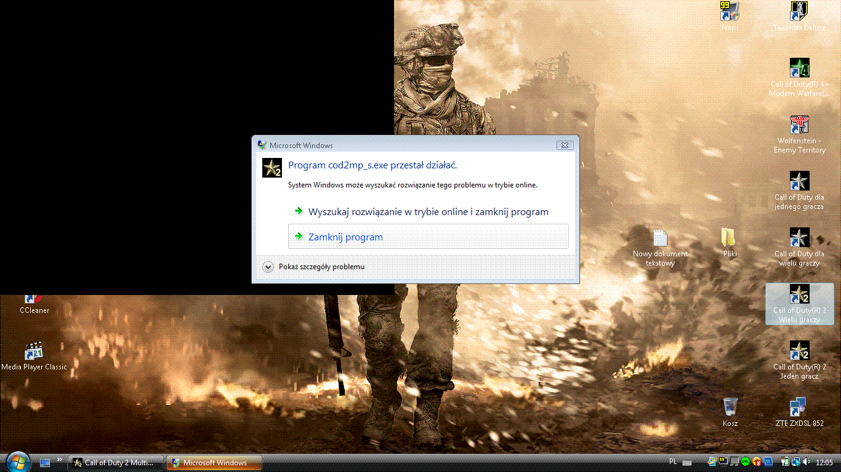Select Call of Duty 4 Modern Warfare icon

(799, 68)
